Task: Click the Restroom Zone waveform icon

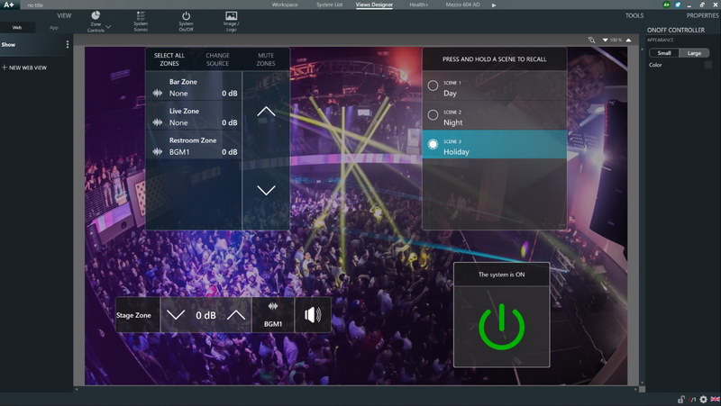Action: [157, 151]
